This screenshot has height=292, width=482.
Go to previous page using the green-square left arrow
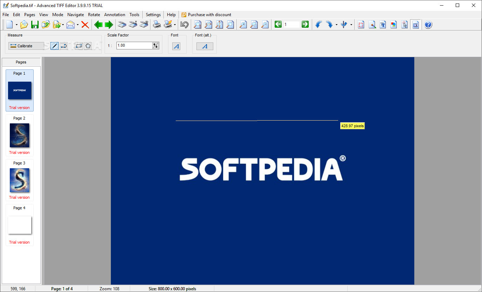(x=278, y=24)
